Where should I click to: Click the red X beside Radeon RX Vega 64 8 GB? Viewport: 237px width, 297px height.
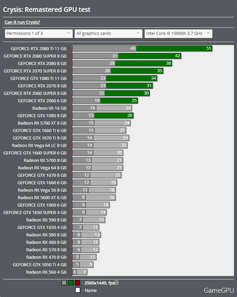tap(69, 168)
